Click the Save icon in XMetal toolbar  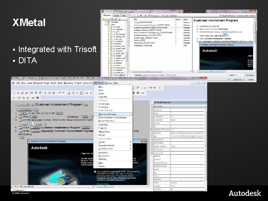[x=22, y=93]
